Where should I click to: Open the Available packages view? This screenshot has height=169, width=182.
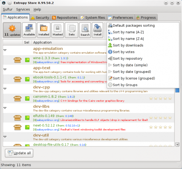tap(29, 30)
